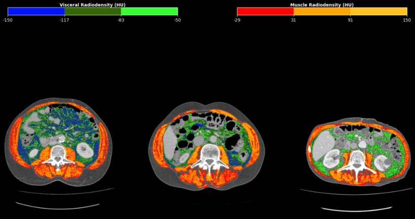Click the blue visceral radiodensity color segment
Viewport: 415px width, 219px height.
point(36,11)
